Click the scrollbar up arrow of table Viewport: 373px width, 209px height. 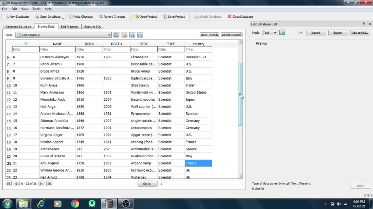point(240,42)
